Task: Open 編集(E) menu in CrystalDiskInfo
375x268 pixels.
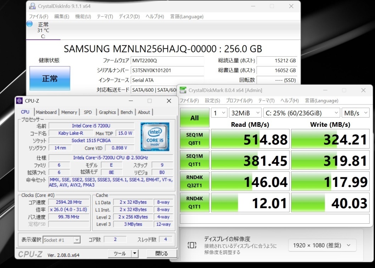Action: point(62,17)
